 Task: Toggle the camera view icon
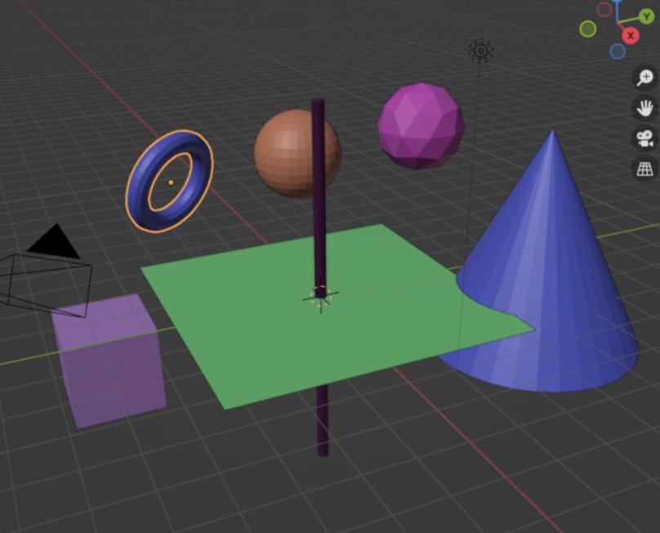coord(645,138)
